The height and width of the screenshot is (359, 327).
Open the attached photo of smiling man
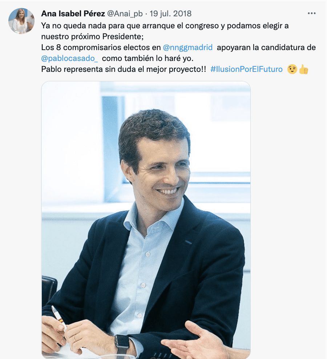click(x=146, y=220)
